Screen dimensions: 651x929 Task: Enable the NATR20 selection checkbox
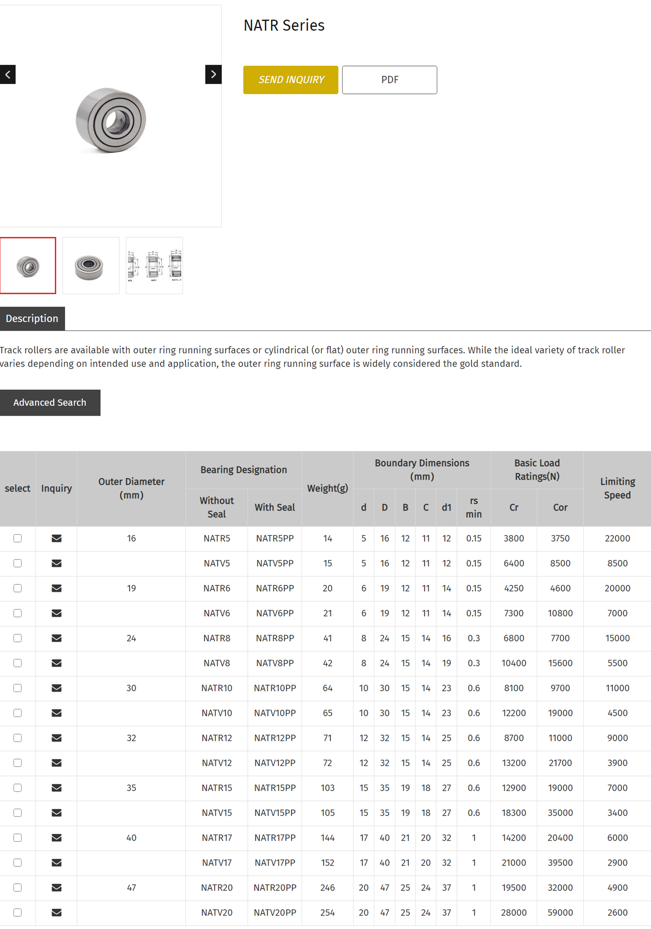click(17, 888)
